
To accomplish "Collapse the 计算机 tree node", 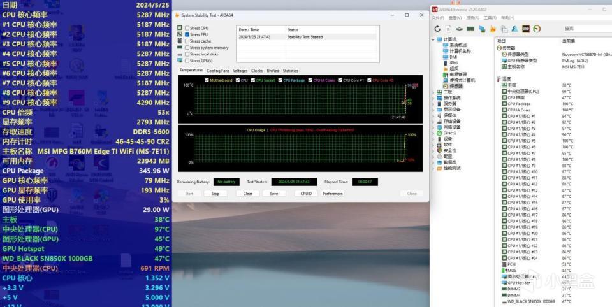I will click(x=433, y=39).
